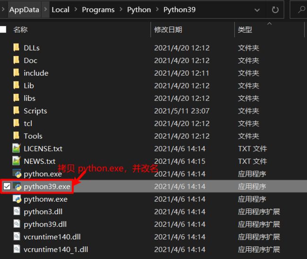Click the libs folder icon

coord(16,98)
